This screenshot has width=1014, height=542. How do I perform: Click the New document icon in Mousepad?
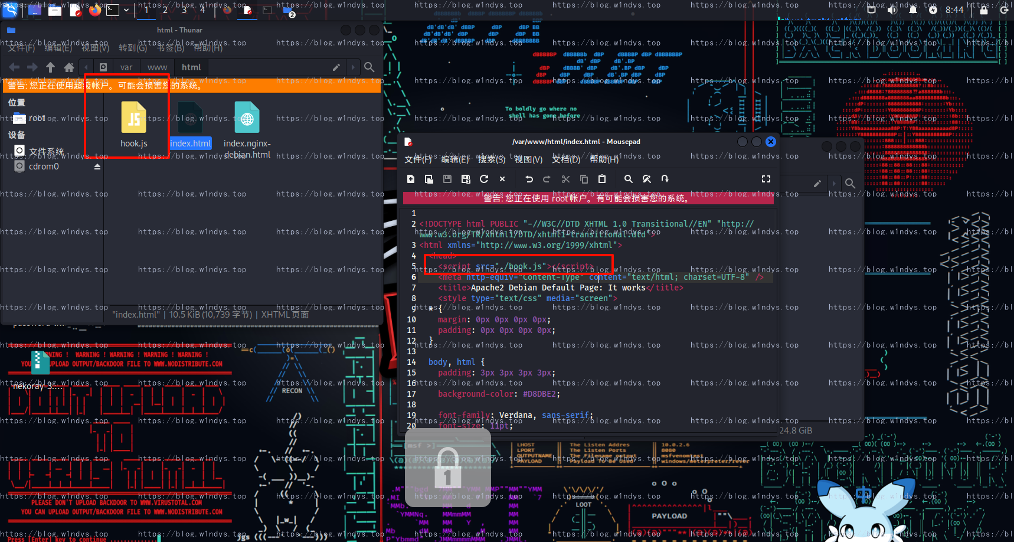click(411, 179)
